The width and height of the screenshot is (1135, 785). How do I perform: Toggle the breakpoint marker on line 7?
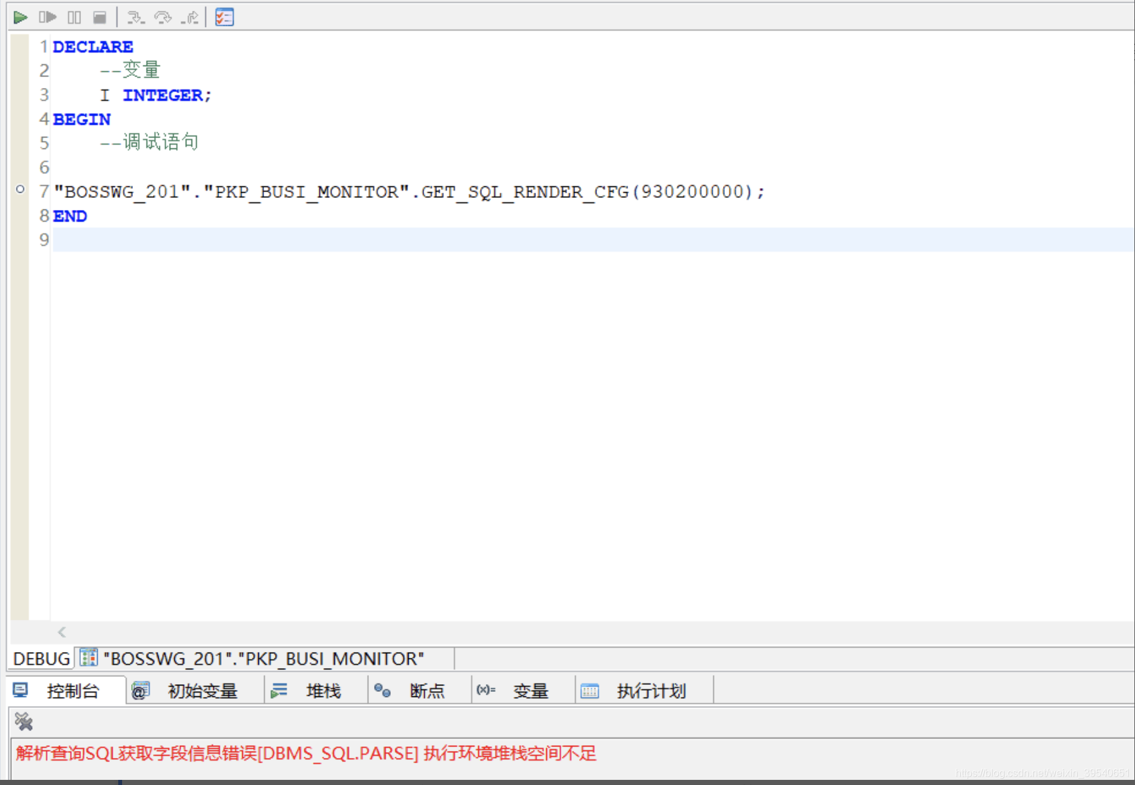pos(20,190)
